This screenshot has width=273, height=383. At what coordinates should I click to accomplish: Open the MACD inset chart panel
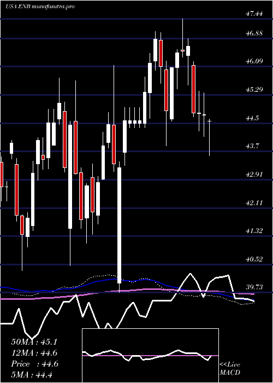tap(150, 356)
